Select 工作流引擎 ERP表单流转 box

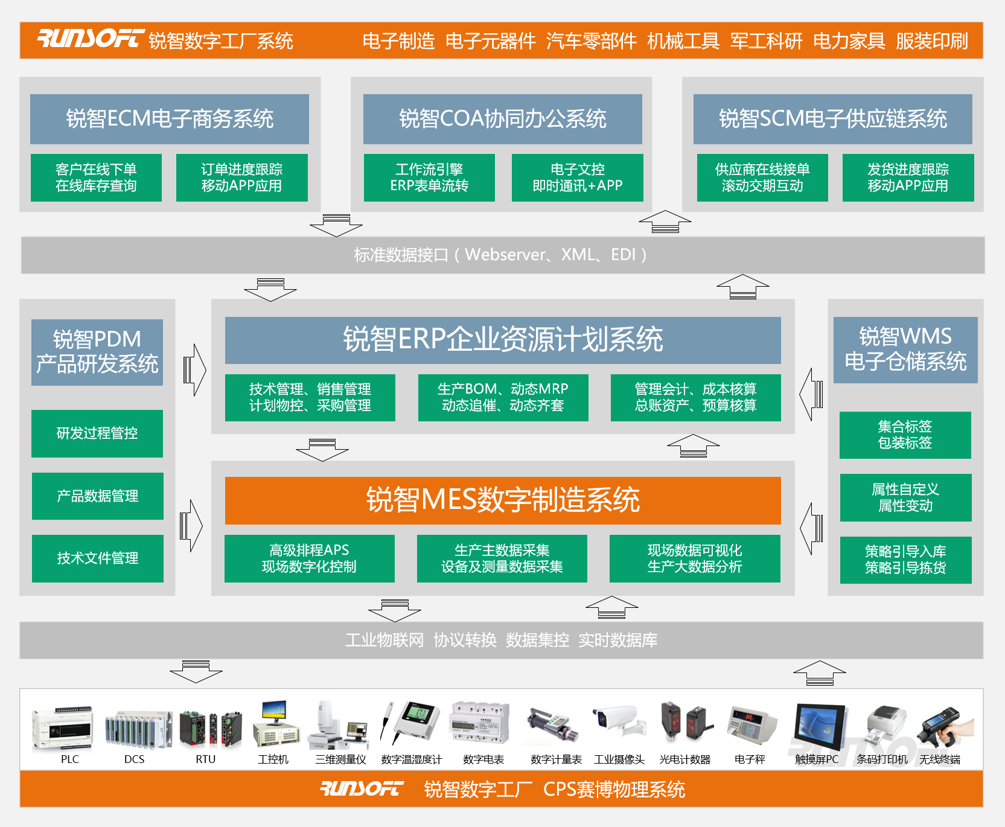(429, 177)
